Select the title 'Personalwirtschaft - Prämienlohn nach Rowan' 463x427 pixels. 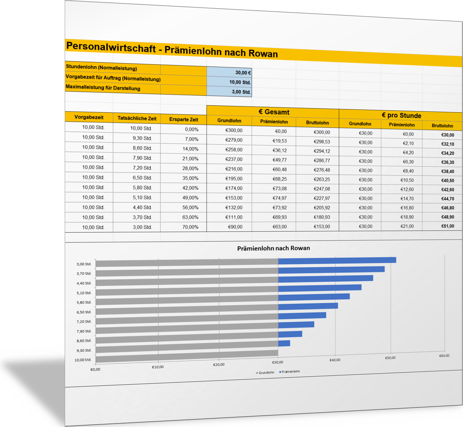[172, 50]
